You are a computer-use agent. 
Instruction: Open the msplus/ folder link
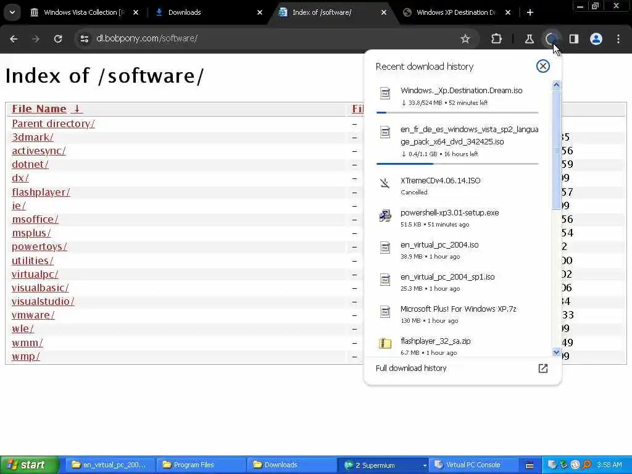click(x=31, y=233)
